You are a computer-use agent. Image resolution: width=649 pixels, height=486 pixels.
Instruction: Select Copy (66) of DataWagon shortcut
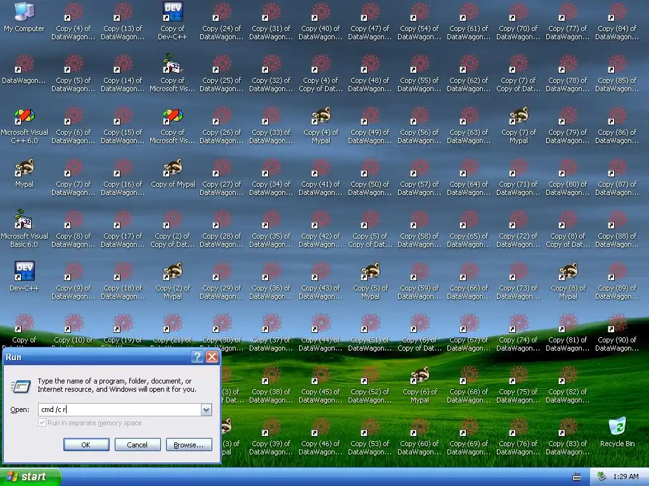[x=469, y=281]
